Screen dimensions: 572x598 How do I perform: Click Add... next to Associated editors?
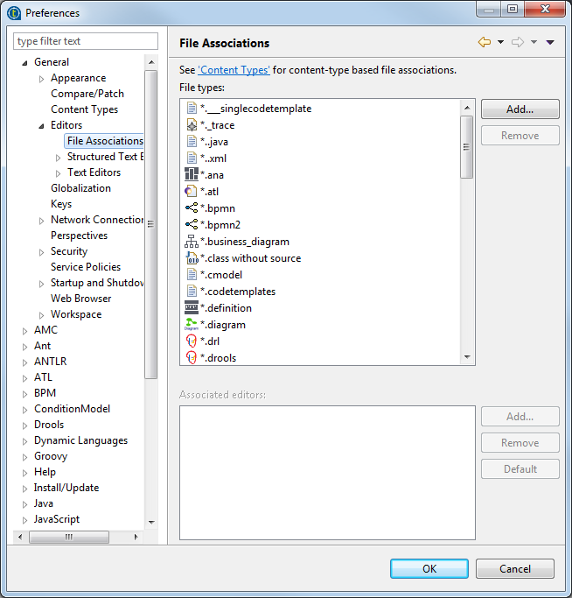coord(520,416)
